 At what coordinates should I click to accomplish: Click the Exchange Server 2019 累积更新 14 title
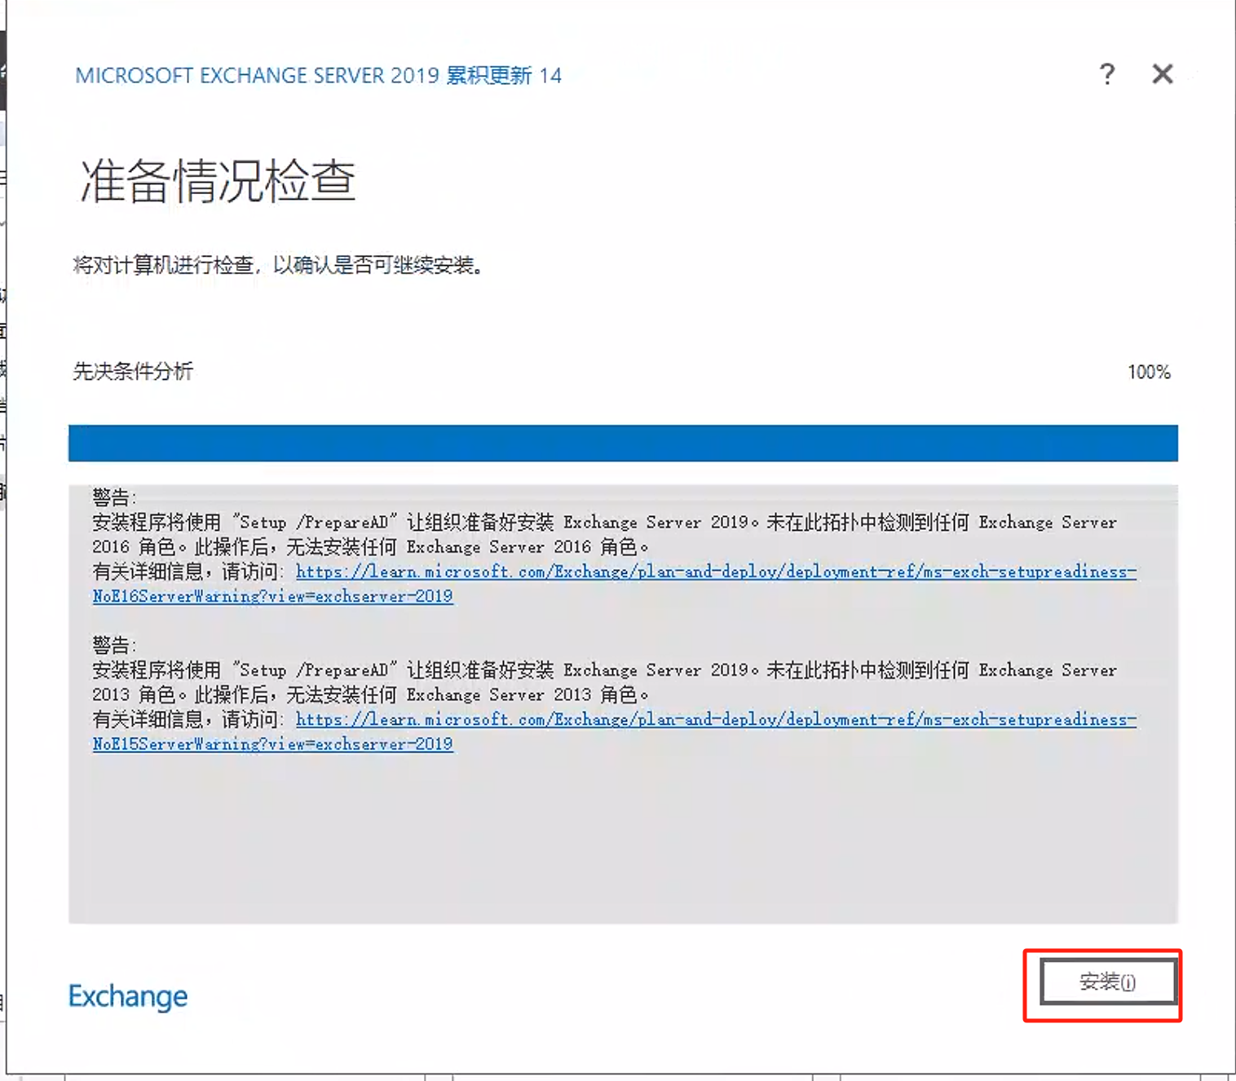point(319,76)
